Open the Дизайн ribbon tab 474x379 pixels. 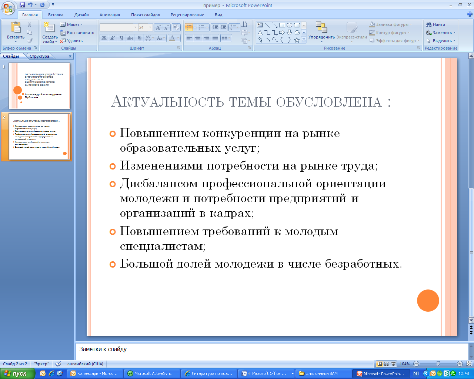tap(82, 15)
